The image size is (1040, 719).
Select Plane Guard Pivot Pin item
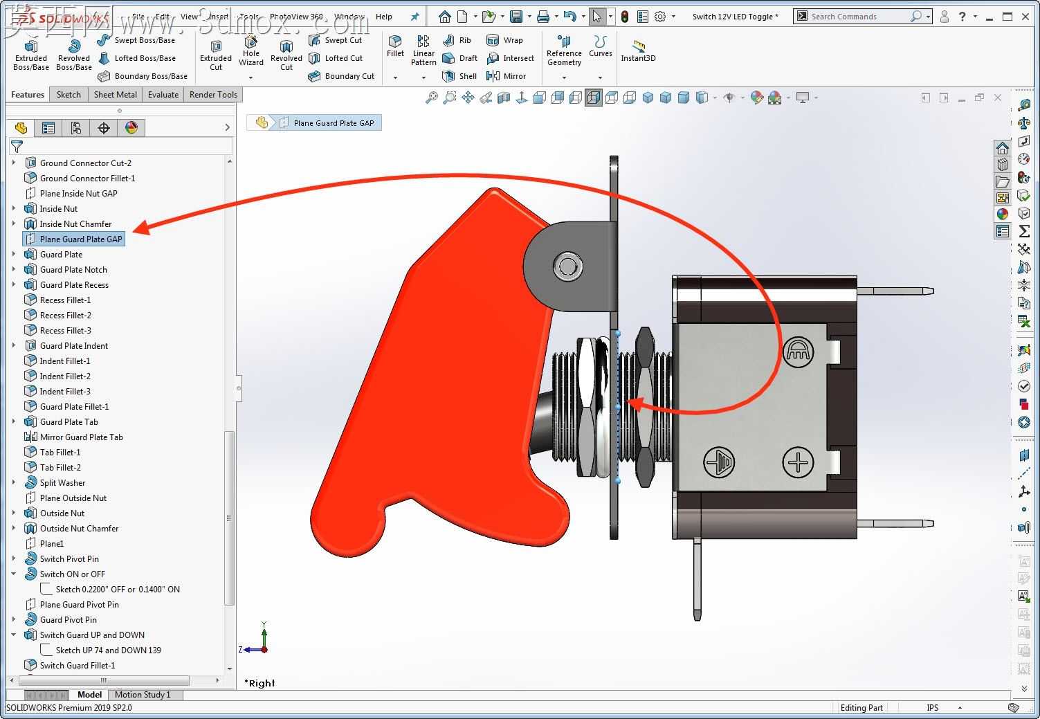pyautogui.click(x=71, y=605)
